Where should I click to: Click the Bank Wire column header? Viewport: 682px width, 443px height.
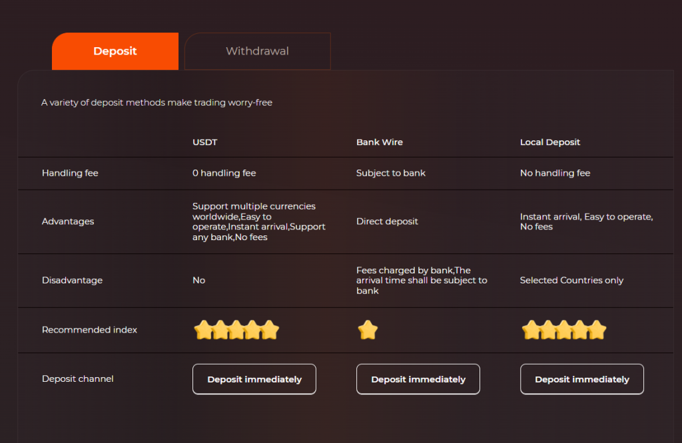coord(379,142)
